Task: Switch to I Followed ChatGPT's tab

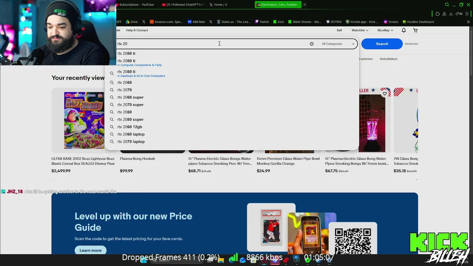Action: pyautogui.click(x=183, y=4)
